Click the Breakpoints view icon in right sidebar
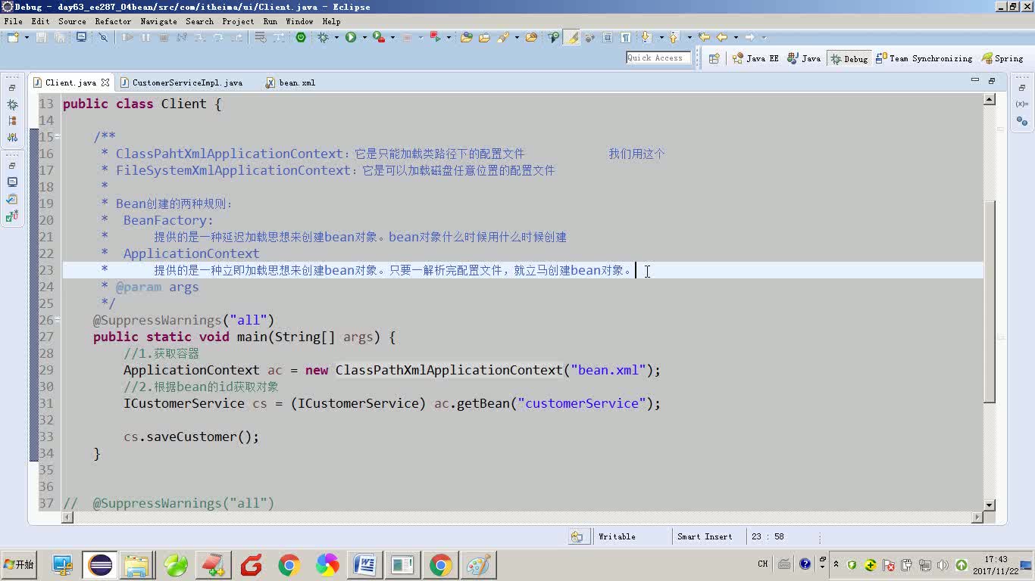The width and height of the screenshot is (1035, 581). coord(1022,121)
